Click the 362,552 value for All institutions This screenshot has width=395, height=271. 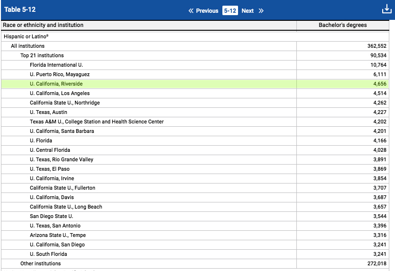click(377, 46)
